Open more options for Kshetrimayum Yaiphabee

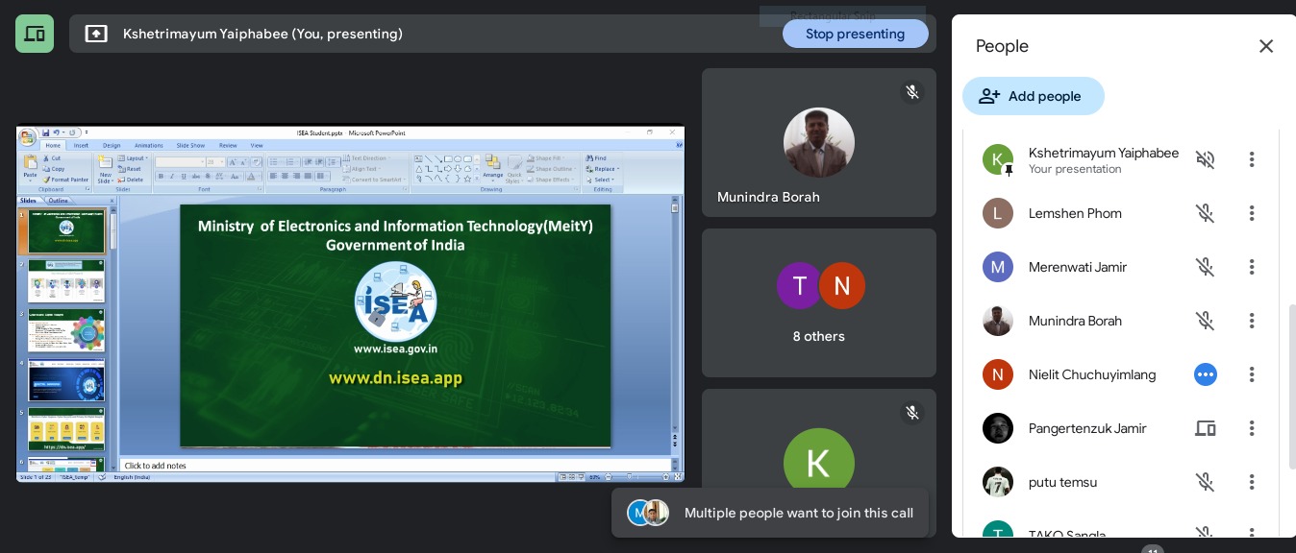pos(1251,159)
